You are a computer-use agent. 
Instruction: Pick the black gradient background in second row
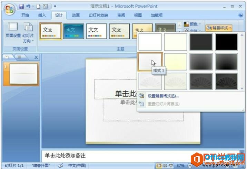227,62
